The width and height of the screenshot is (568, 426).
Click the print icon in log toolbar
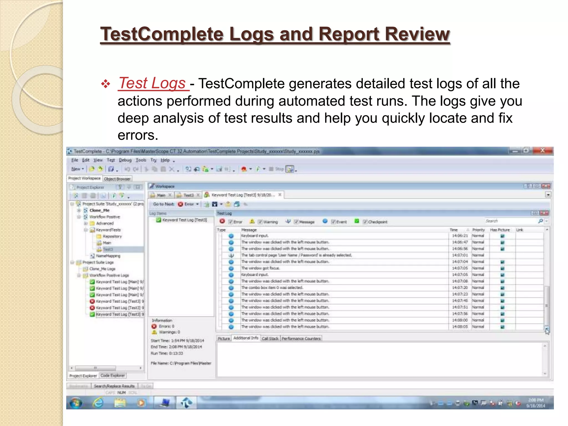point(237,204)
